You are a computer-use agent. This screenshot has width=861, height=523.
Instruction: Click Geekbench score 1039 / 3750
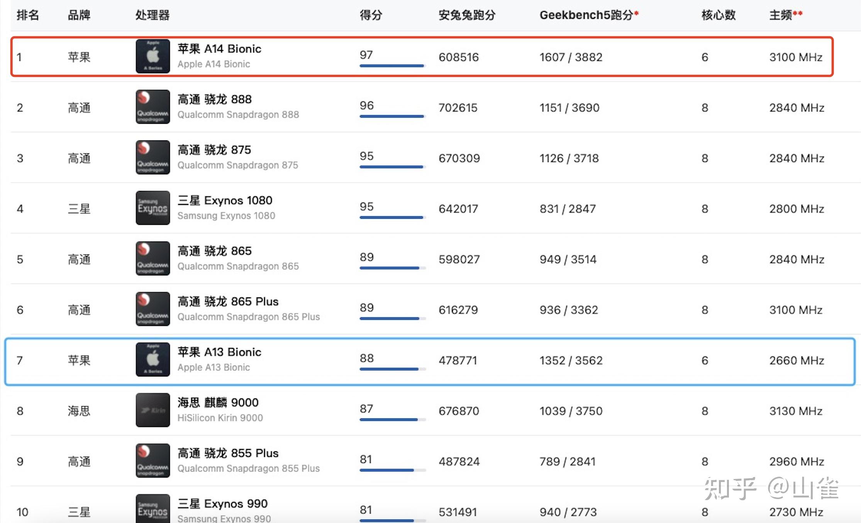point(571,411)
